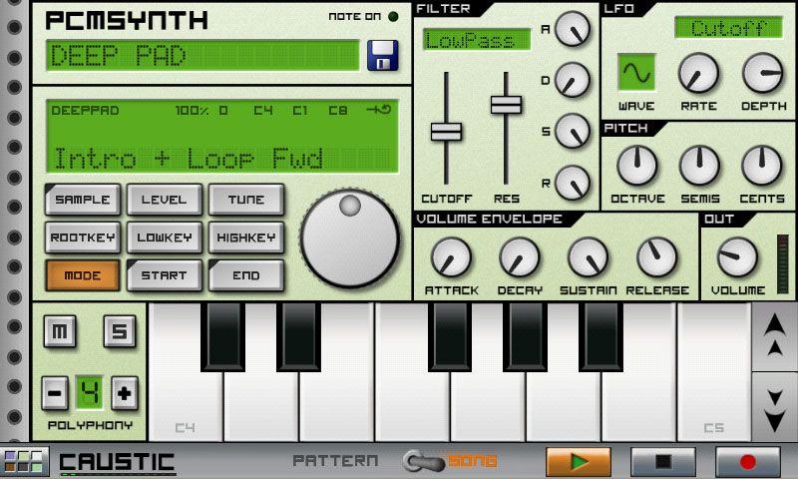Mute the synth with the M button
This screenshot has height=479, width=798.
(60, 331)
